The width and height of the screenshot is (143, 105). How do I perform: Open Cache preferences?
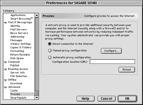click(x=14, y=91)
